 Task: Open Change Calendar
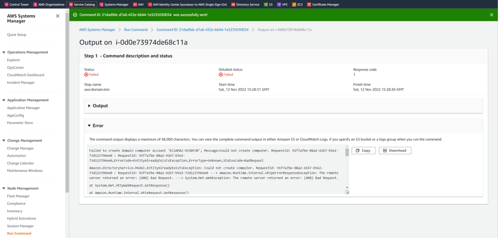[21, 163]
